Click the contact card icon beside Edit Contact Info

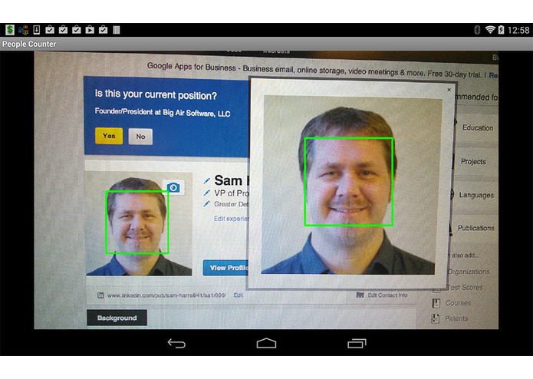360,295
